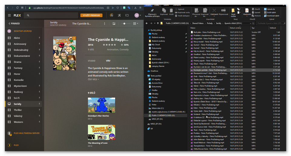The width and height of the screenshot is (291, 156).
Task: Open Explorer recent locations dropdown arrow
Action: click(x=155, y=23)
